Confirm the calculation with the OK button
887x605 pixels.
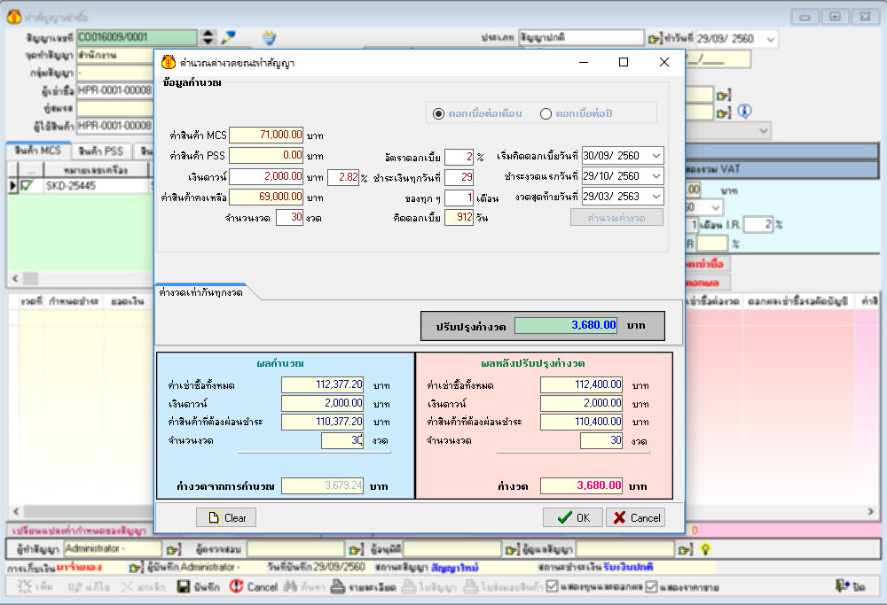click(x=573, y=517)
